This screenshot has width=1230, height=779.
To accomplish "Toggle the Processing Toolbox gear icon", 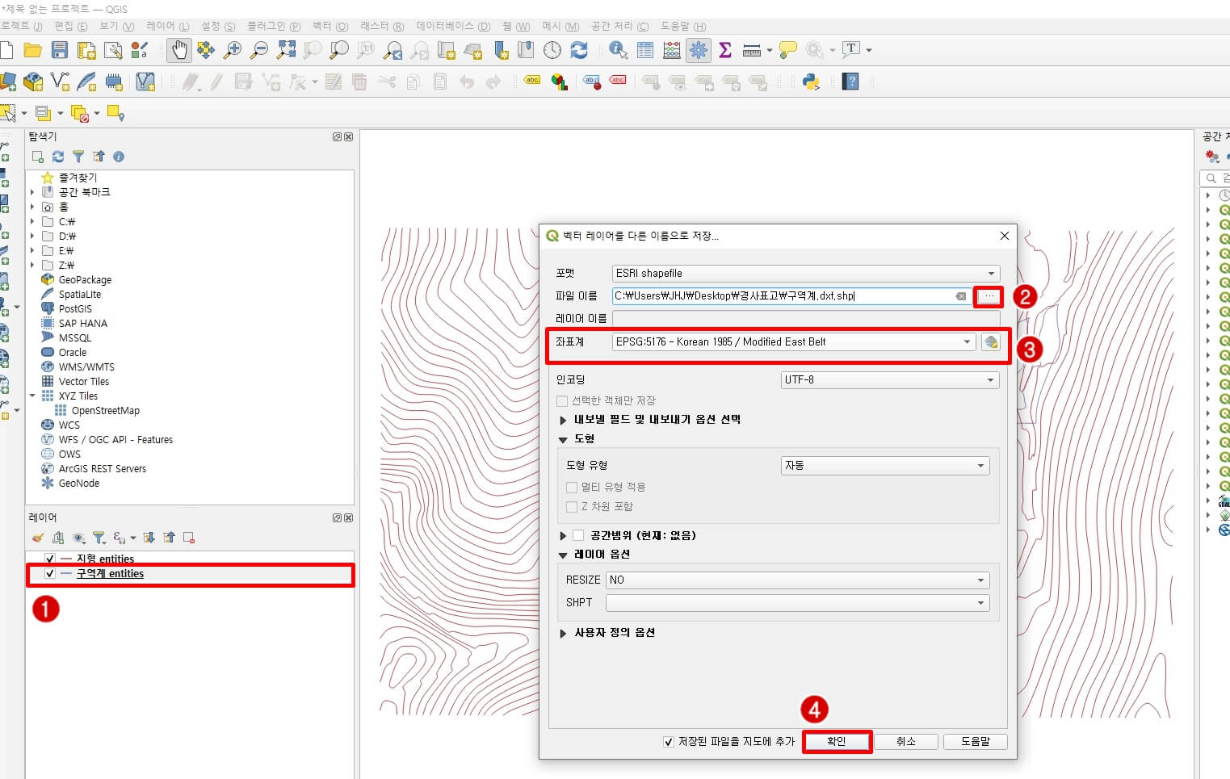I will pos(699,50).
